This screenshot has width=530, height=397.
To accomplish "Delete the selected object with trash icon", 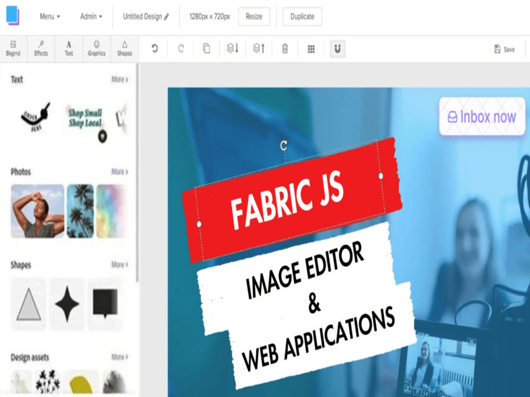I will [285, 49].
